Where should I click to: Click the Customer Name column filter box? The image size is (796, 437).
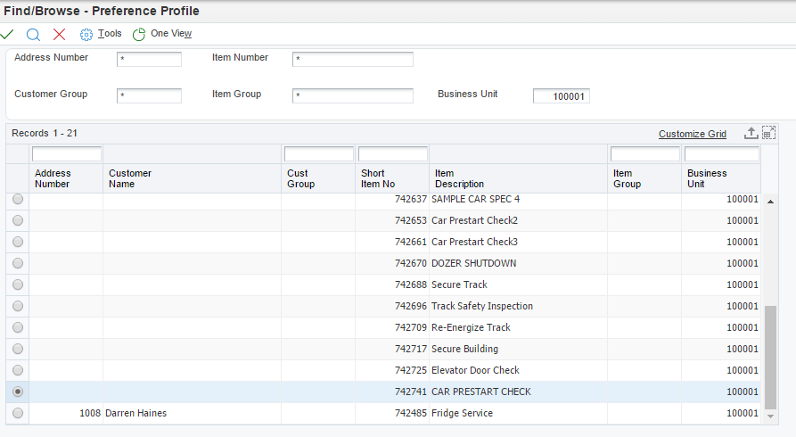(193, 154)
